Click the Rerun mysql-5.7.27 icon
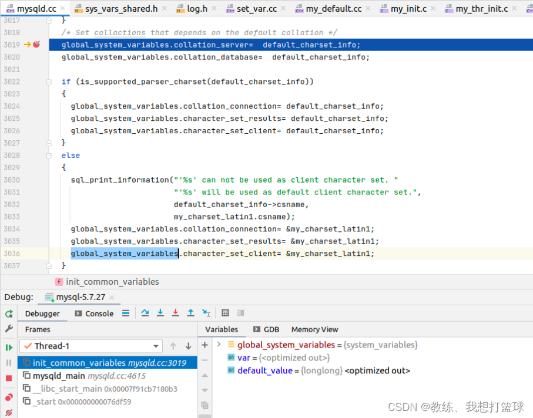The height and width of the screenshot is (418, 533). [x=8, y=313]
